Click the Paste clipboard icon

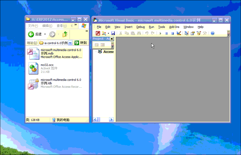click(133, 33)
